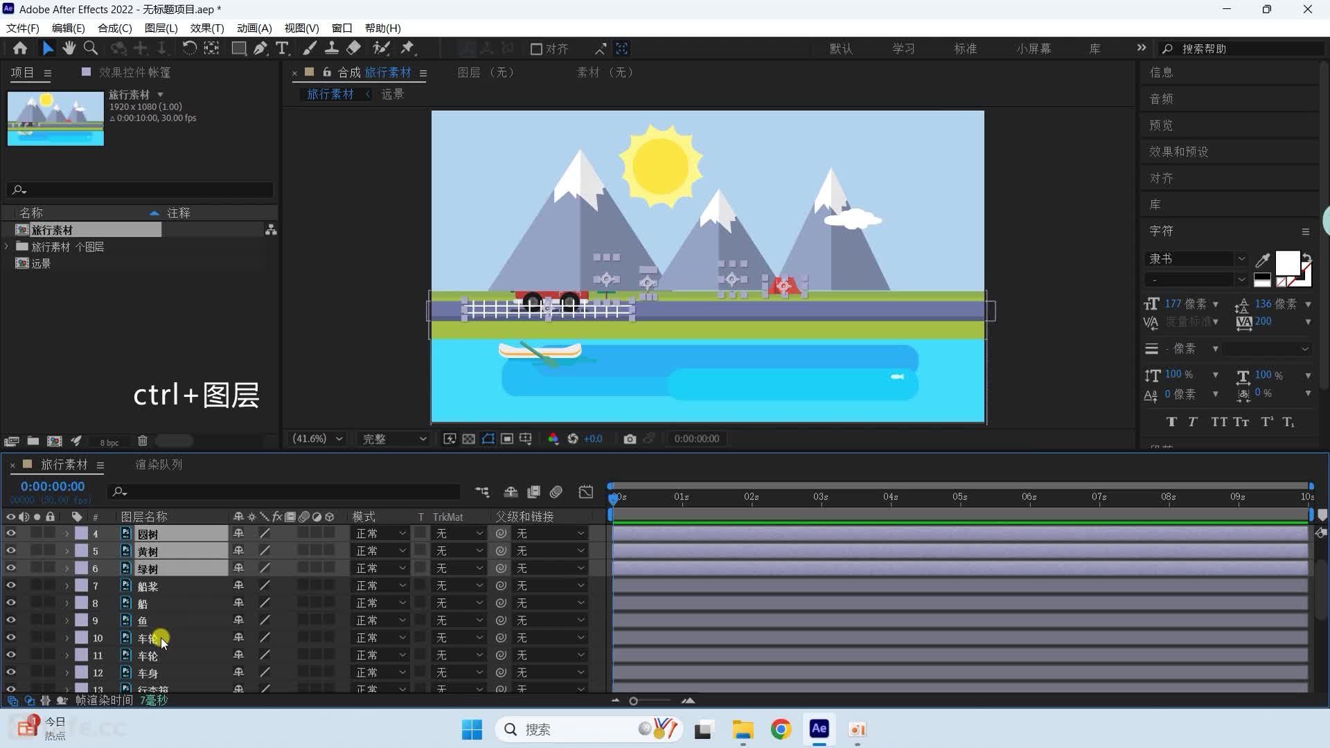The width and height of the screenshot is (1330, 748).
Task: Select the Roto Brush tool
Action: (x=381, y=48)
